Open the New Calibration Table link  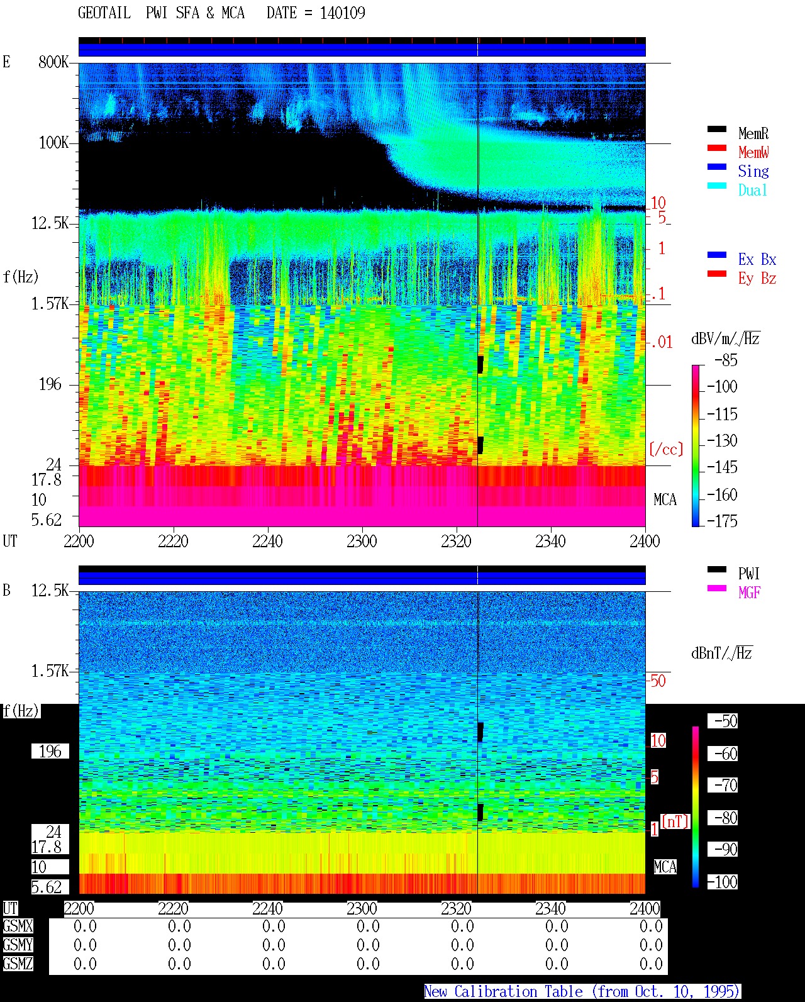click(582, 992)
